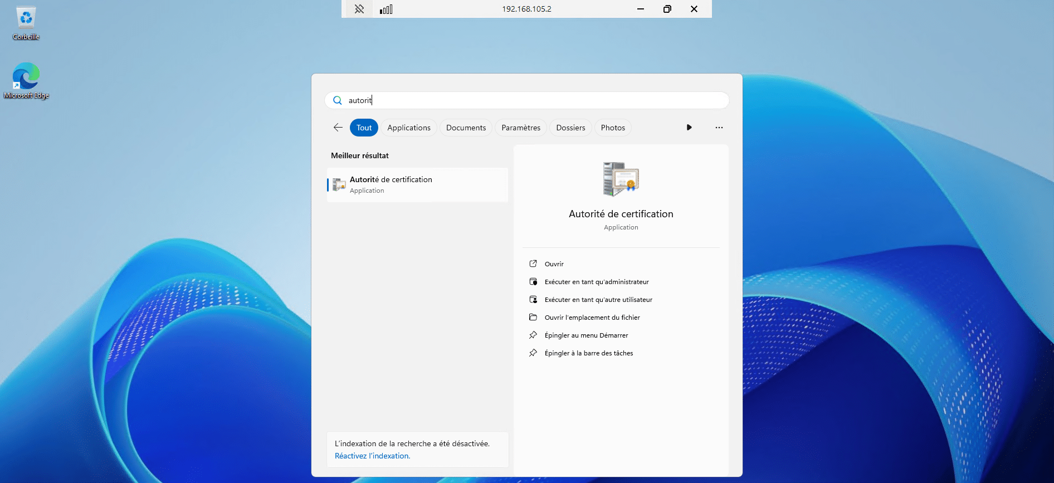1054x483 pixels.
Task: Click the signal strength bars icon
Action: coord(386,9)
